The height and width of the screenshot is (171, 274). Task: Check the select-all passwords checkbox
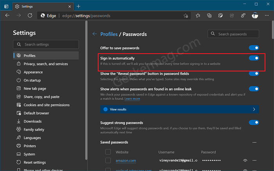tap(108, 152)
